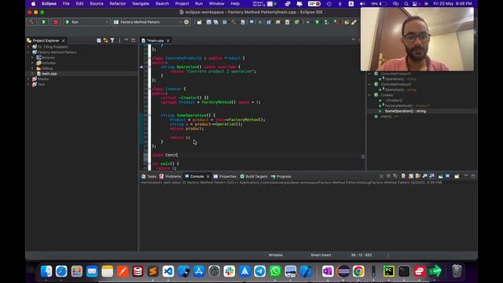
Task: Minimize the Console panel
Action: pos(466,176)
